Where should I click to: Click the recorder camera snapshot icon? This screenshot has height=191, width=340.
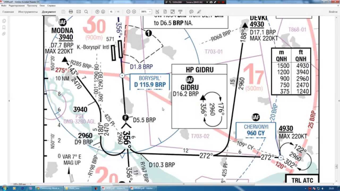[211, 2]
